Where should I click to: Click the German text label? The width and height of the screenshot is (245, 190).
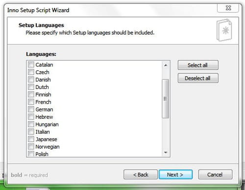[x=44, y=109]
